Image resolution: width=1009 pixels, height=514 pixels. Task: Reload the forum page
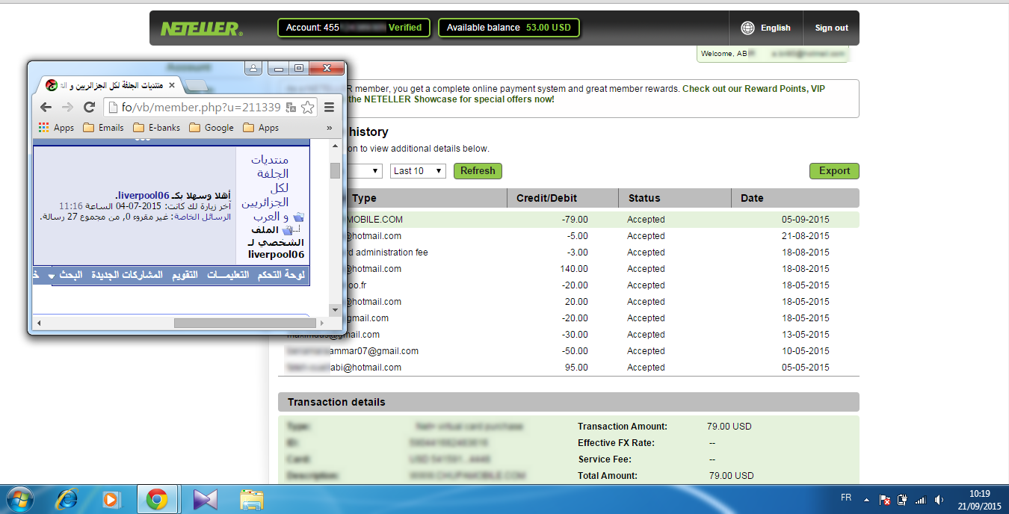(89, 107)
